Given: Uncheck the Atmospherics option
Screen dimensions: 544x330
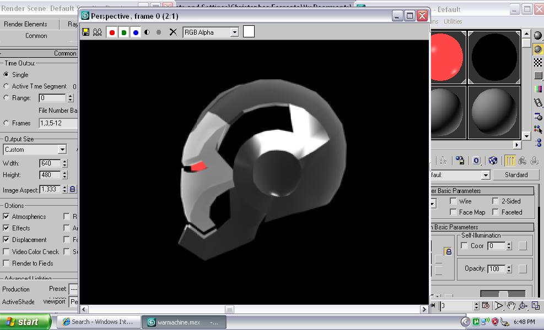Looking at the screenshot, I should click(x=6, y=216).
